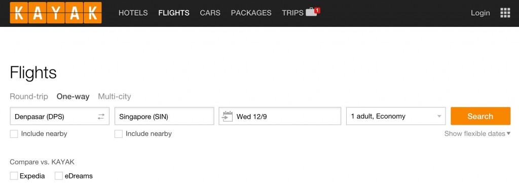The width and height of the screenshot is (519, 184).
Task: Enable Include nearby for Denpasar
Action: pyautogui.click(x=14, y=134)
